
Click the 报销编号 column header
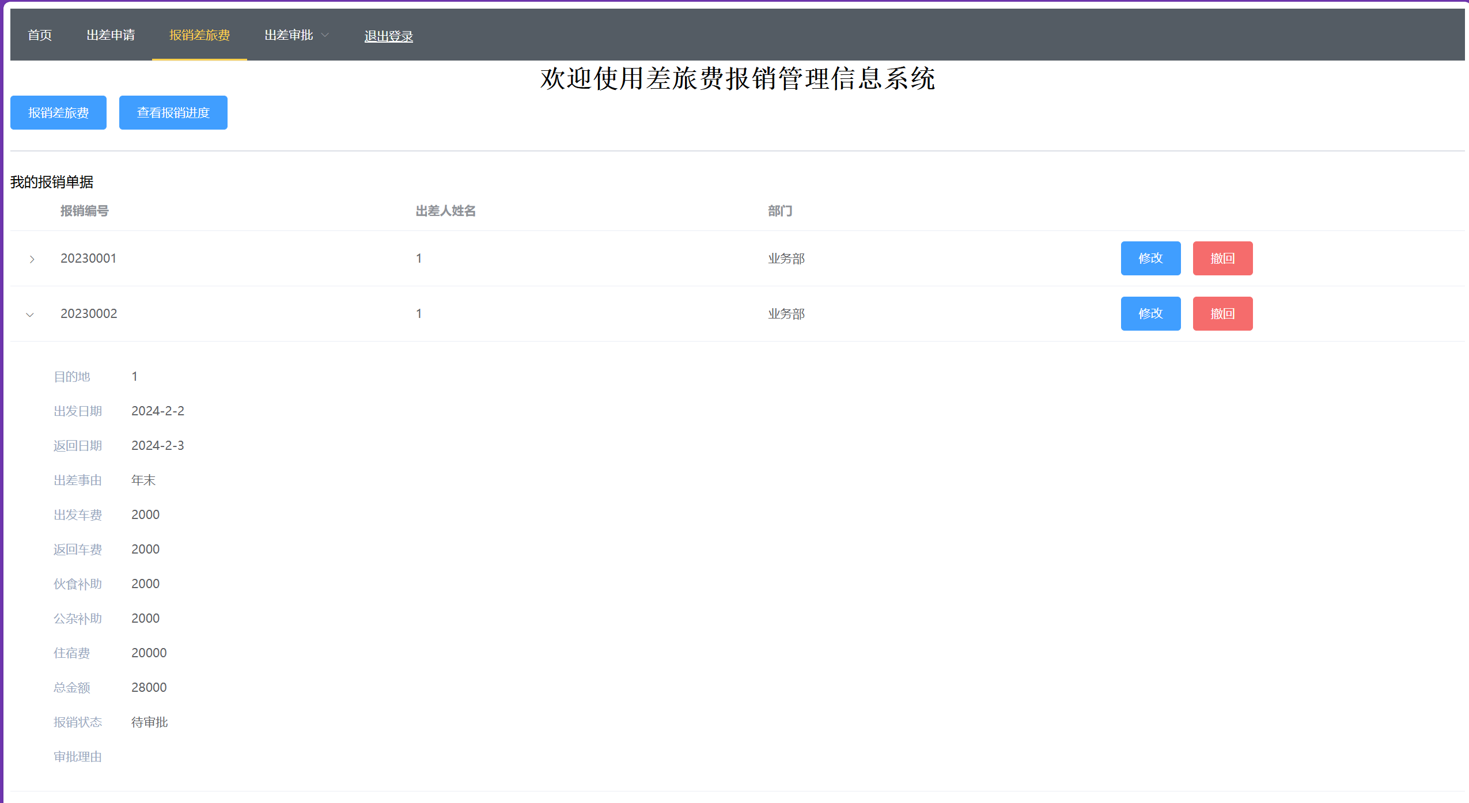[85, 211]
